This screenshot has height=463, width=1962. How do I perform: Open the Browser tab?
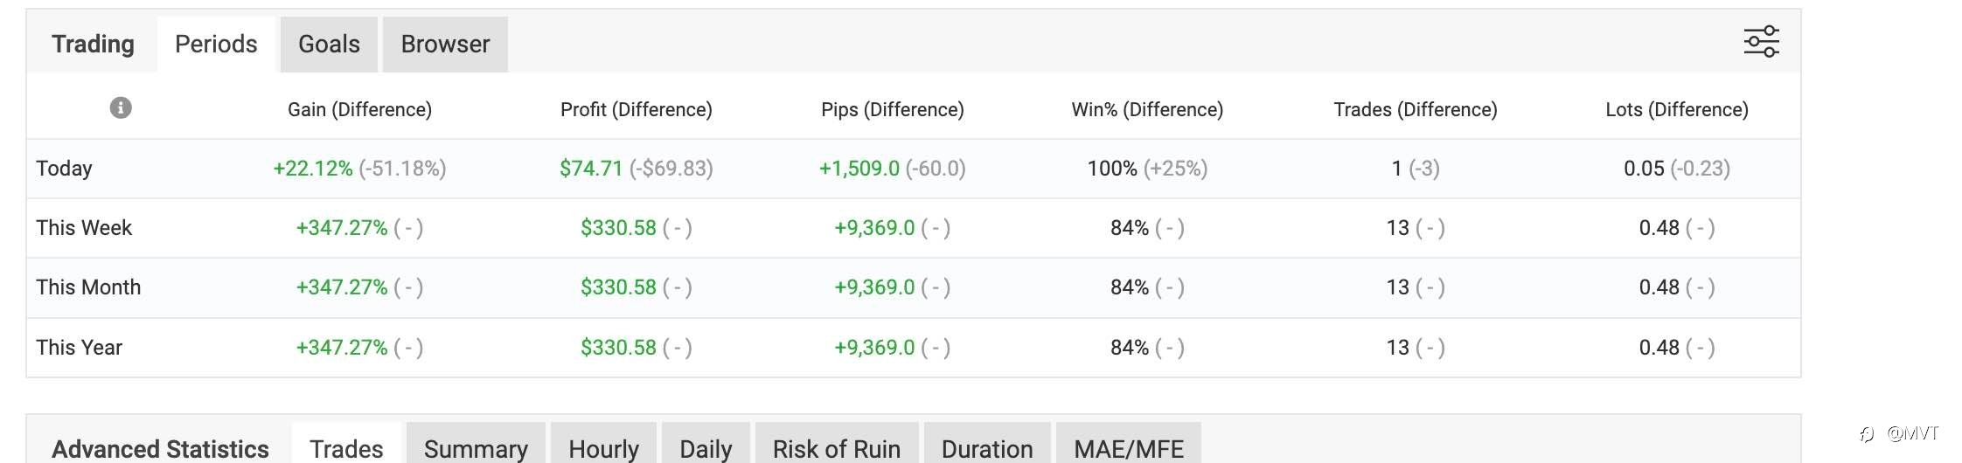(445, 44)
